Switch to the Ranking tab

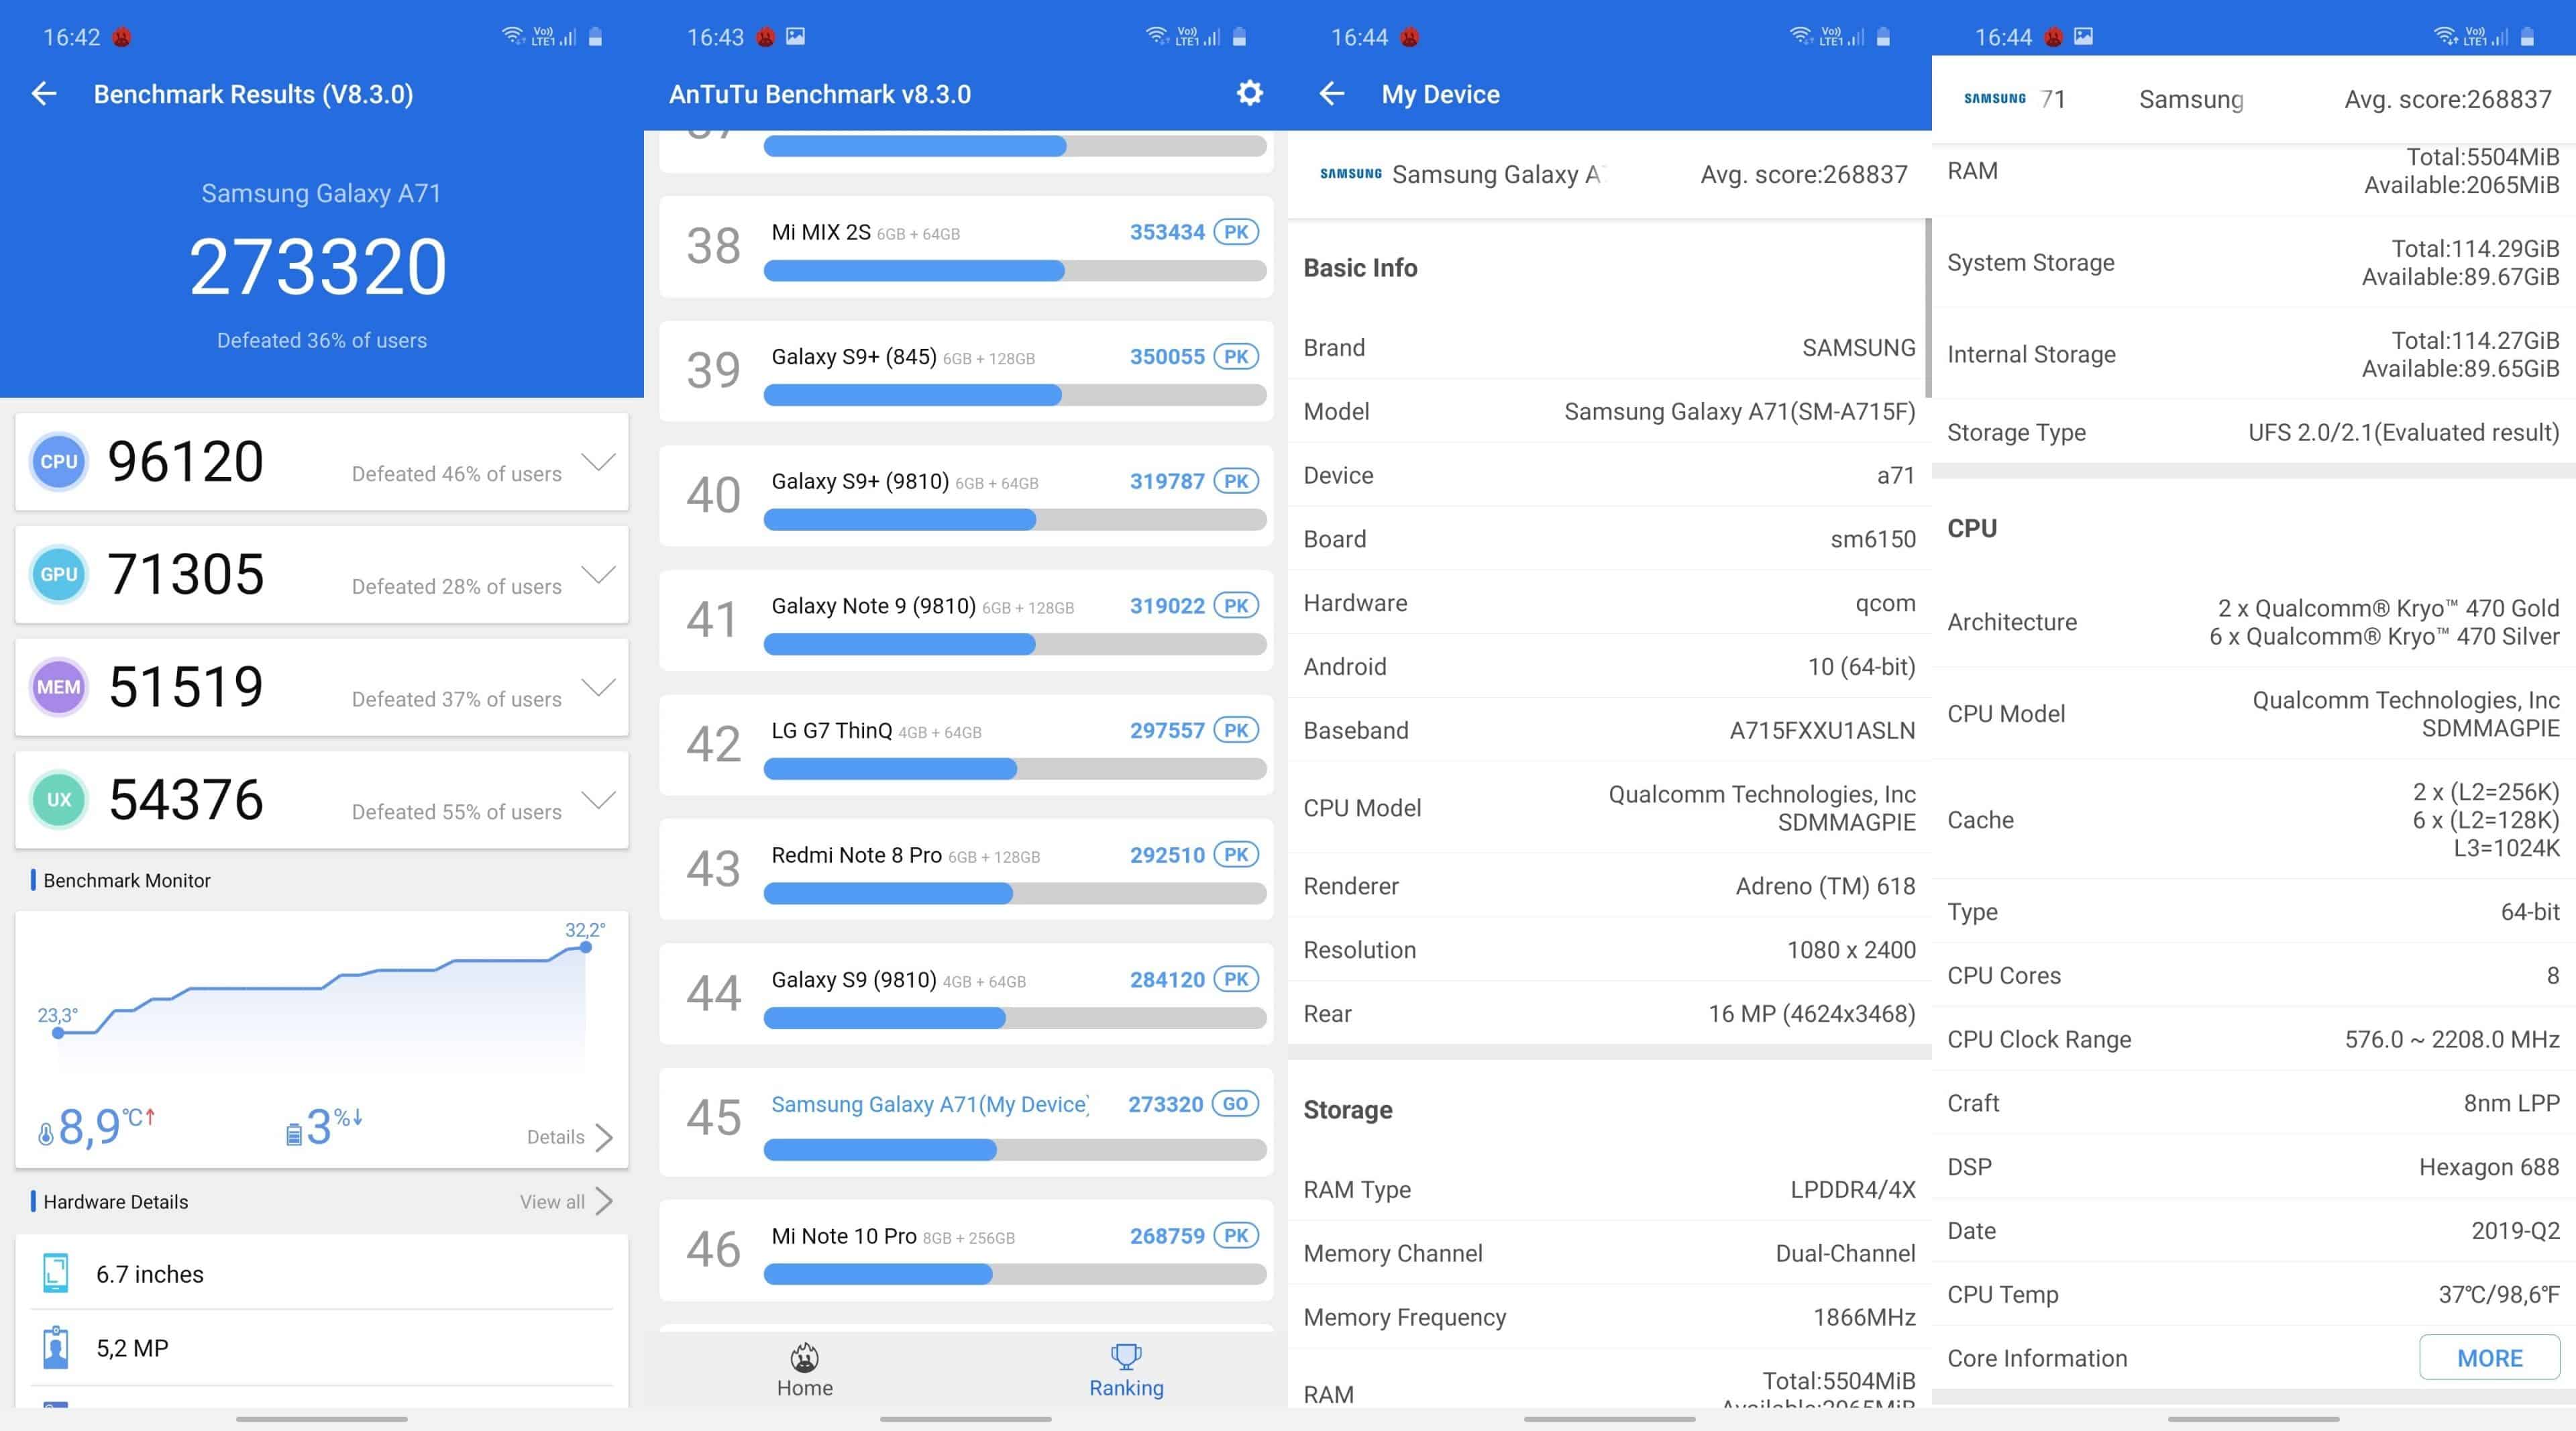(x=1126, y=1370)
